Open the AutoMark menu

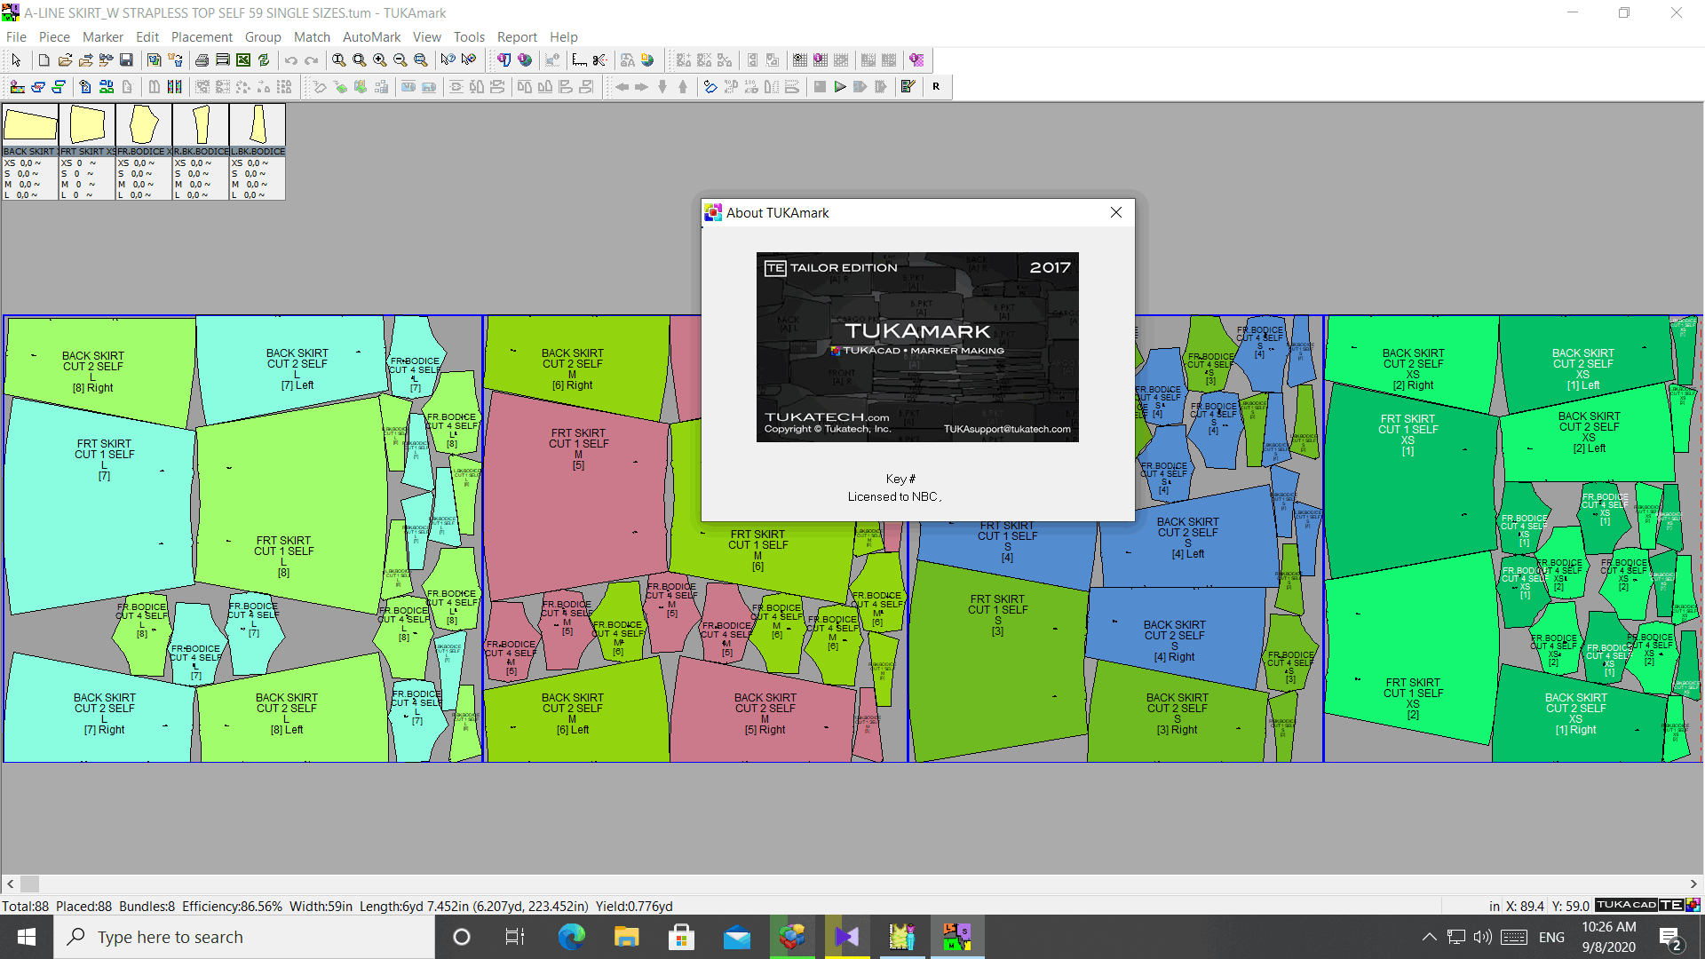371,37
